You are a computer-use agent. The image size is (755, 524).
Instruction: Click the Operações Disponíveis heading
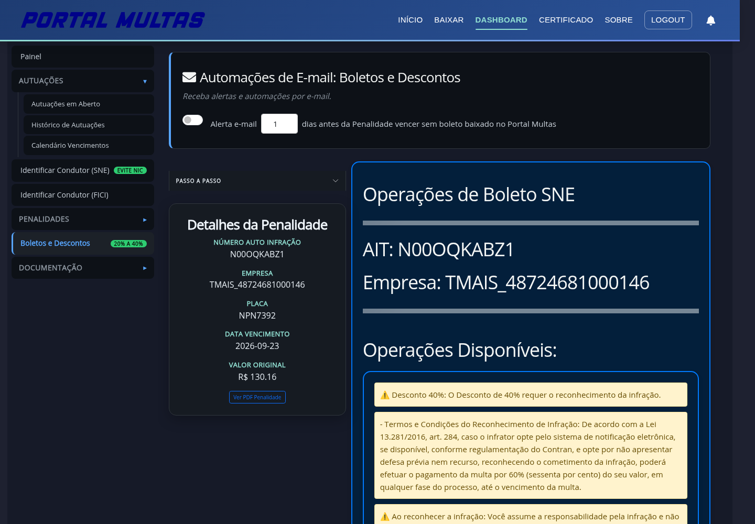(x=460, y=350)
